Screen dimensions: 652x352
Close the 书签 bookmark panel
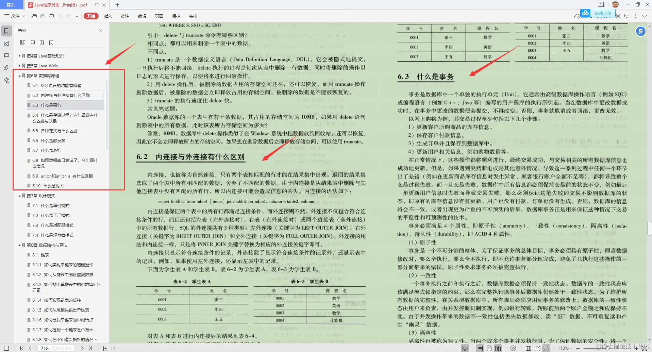101,31
